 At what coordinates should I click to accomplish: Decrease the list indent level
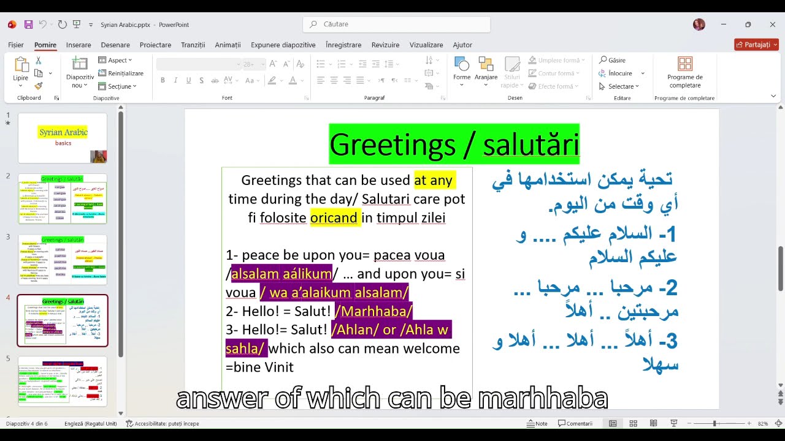[362, 64]
